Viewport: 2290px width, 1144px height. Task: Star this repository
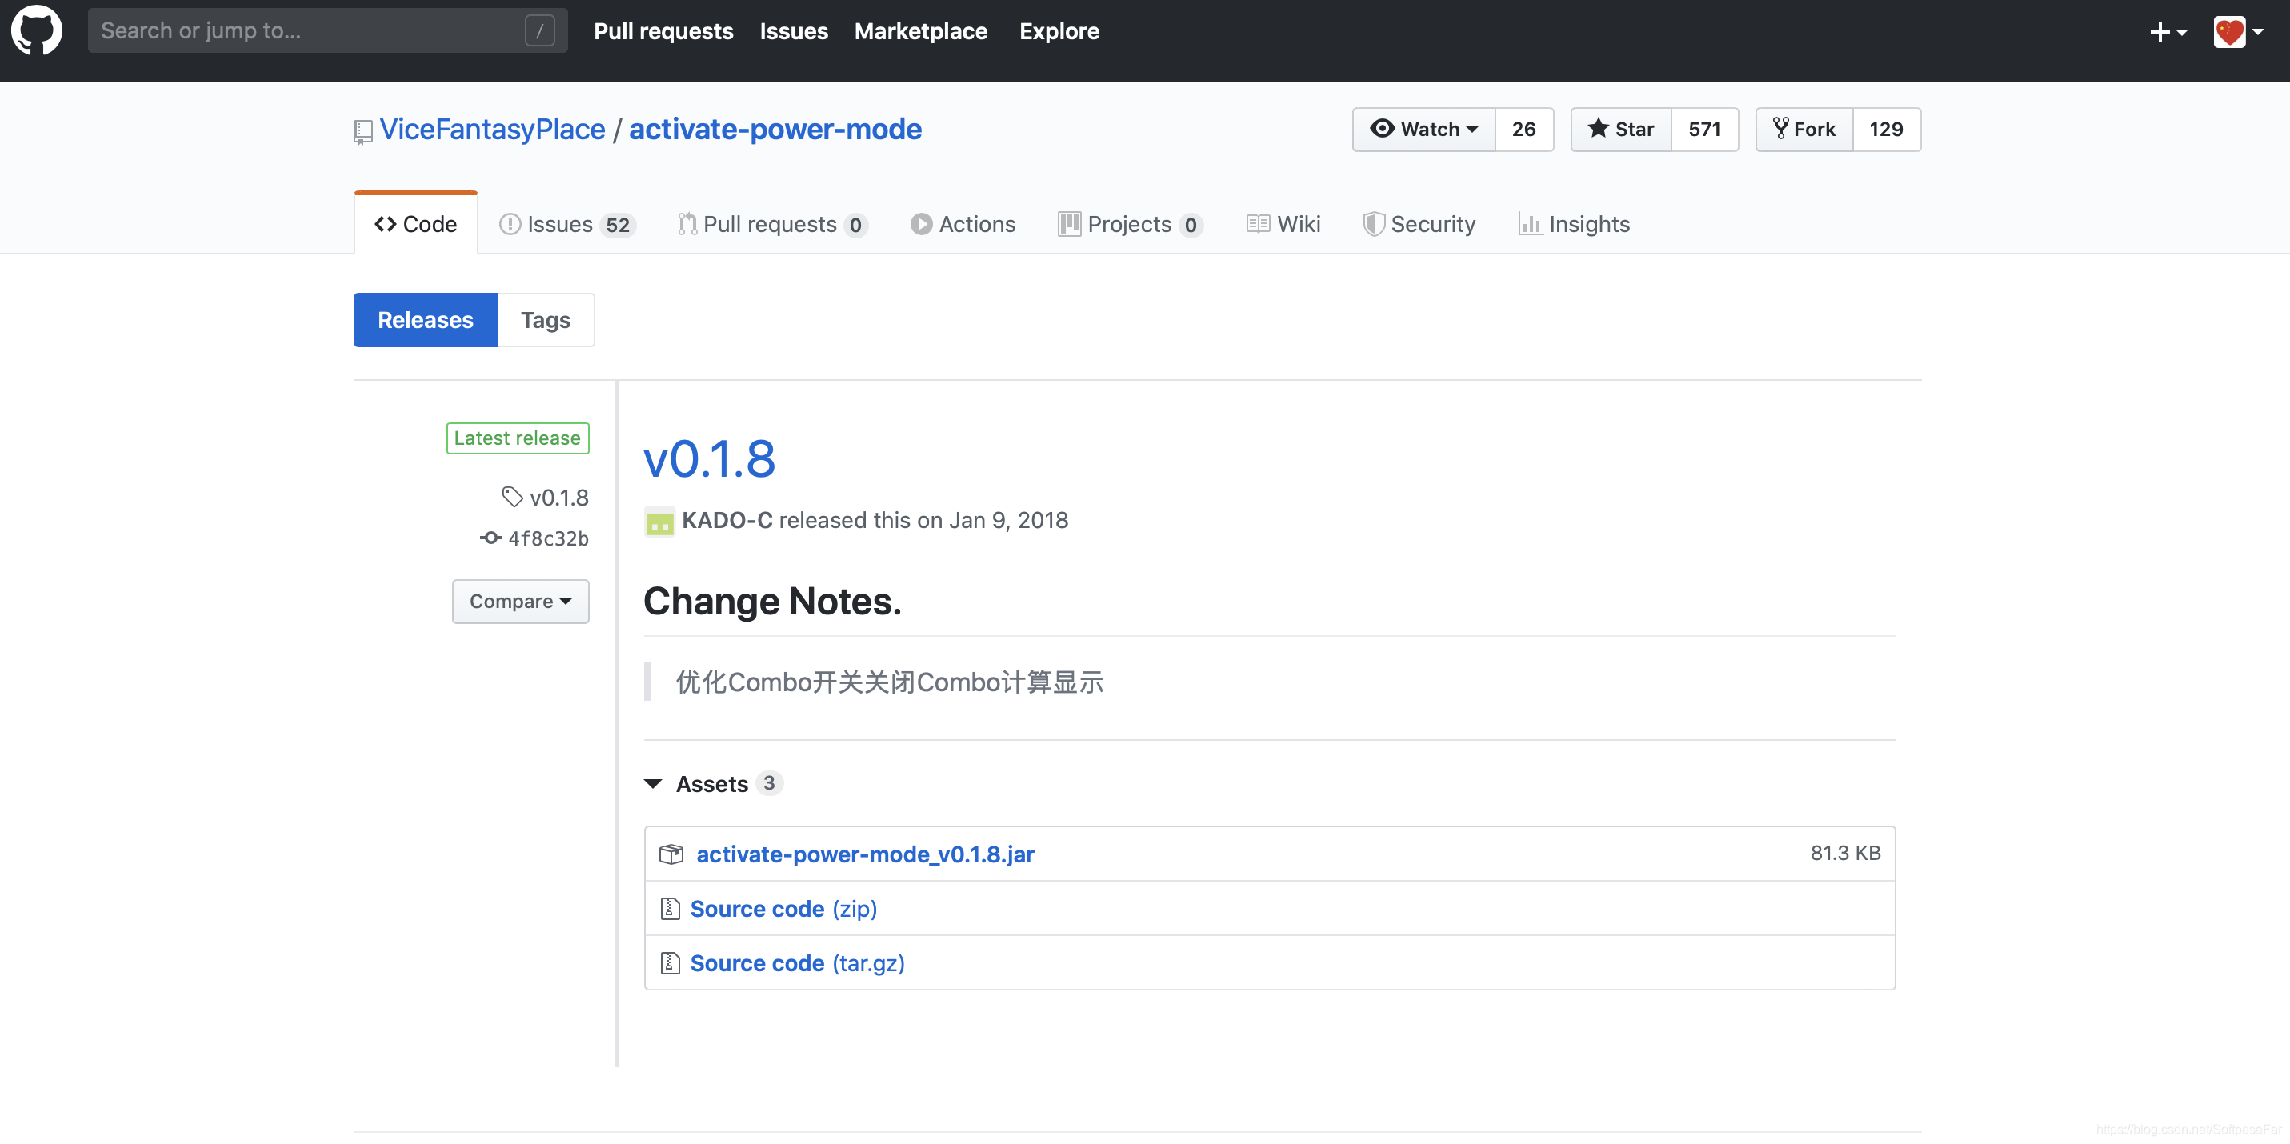(1620, 129)
